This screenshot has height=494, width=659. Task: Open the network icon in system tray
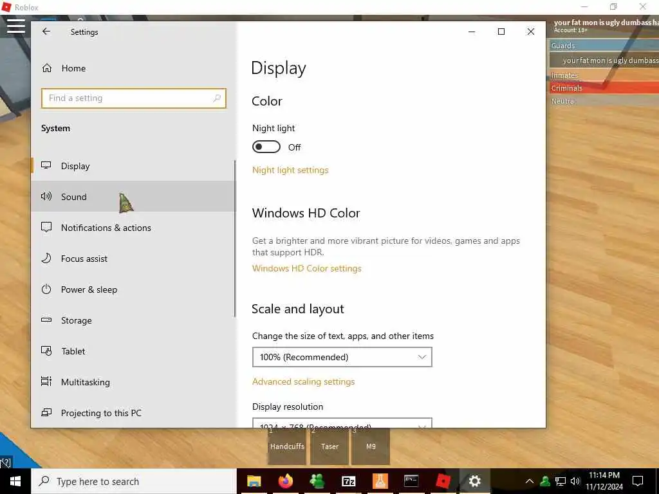pos(561,481)
